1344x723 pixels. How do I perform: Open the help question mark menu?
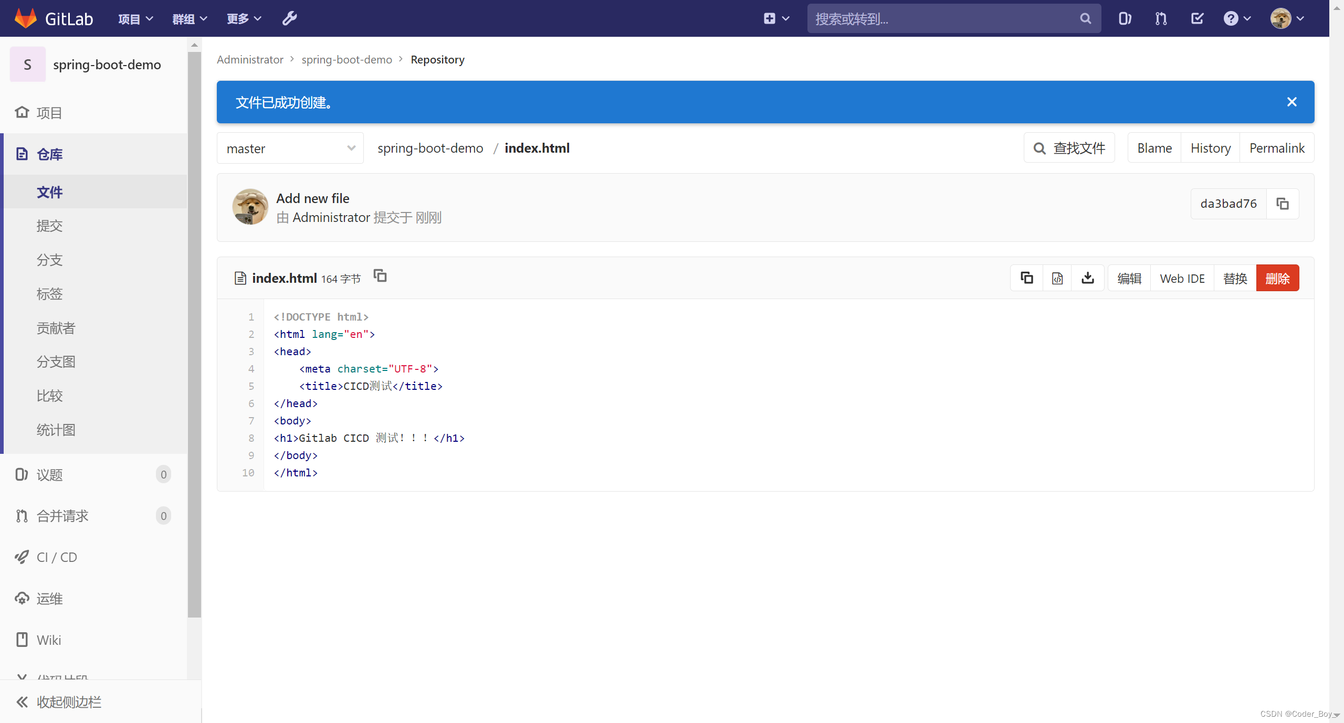click(x=1237, y=18)
